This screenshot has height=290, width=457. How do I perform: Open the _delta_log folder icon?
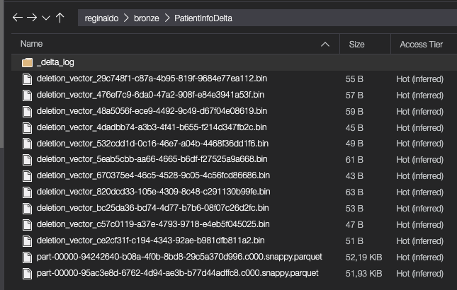point(27,62)
